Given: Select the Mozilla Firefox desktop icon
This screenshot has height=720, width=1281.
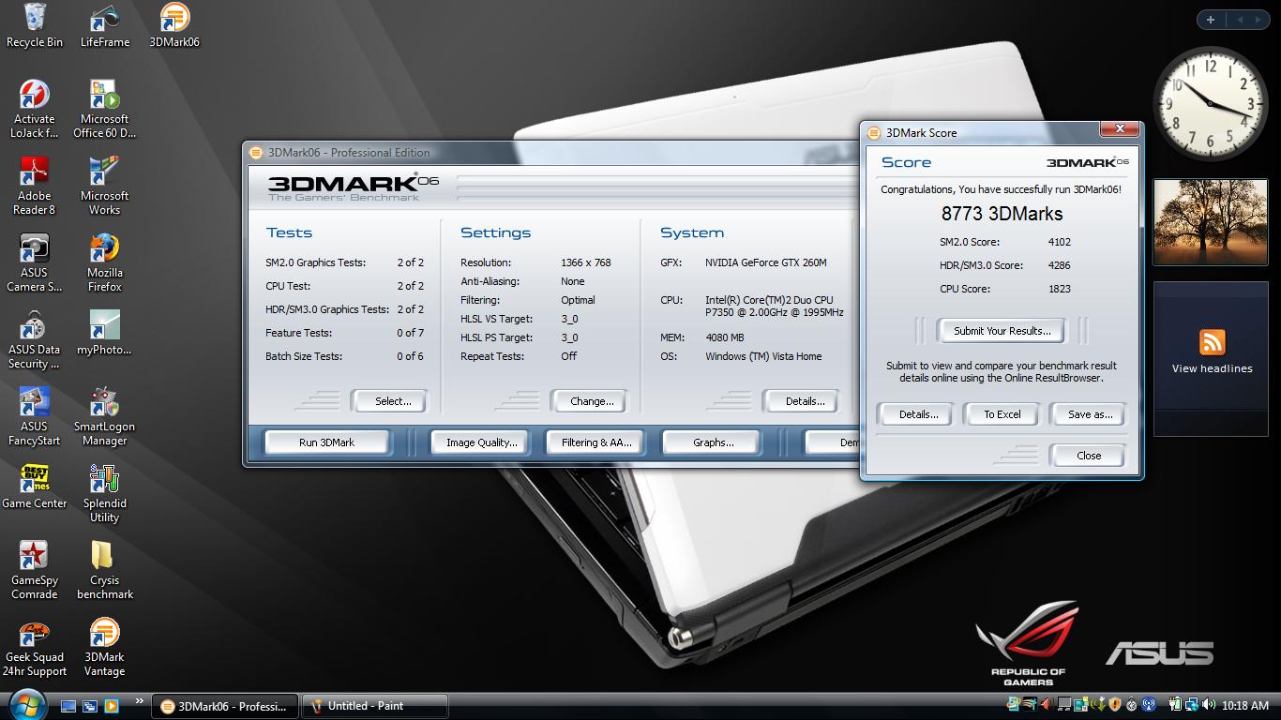Looking at the screenshot, I should click(105, 262).
